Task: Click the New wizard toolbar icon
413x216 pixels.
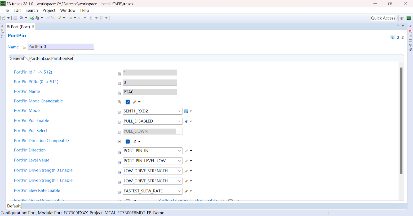Action: point(4,18)
